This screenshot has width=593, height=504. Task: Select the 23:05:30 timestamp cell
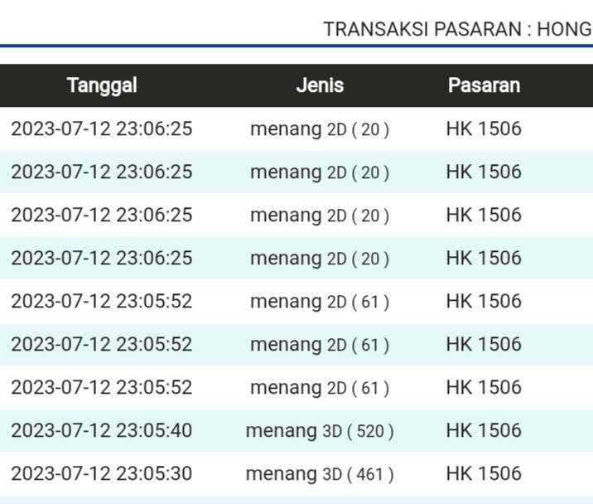(x=101, y=473)
